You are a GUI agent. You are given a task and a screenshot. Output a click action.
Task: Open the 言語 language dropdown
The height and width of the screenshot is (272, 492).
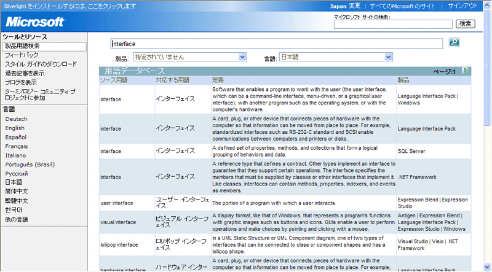336,57
